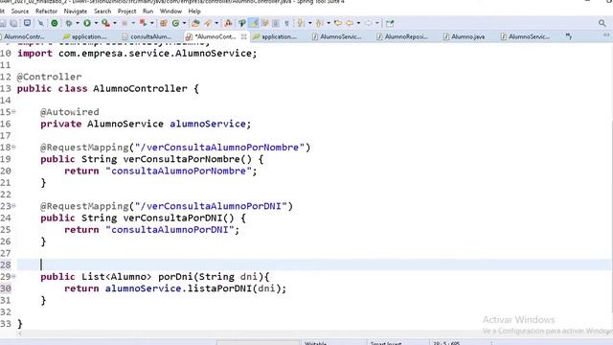Switch to the Alumno.java editor tab
Screen dimensions: 613x345
pyautogui.click(x=464, y=36)
